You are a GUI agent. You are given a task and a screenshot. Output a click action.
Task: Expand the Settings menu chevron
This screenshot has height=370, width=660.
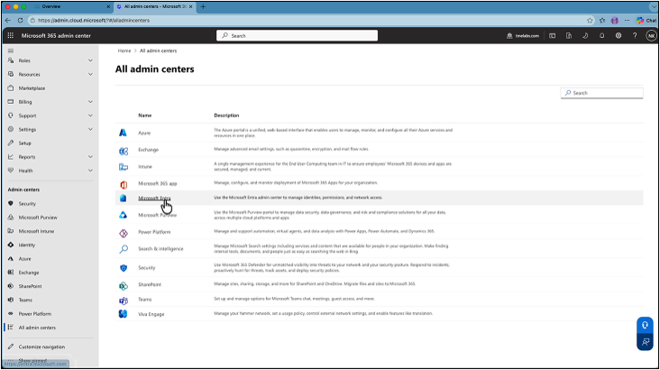[90, 129]
